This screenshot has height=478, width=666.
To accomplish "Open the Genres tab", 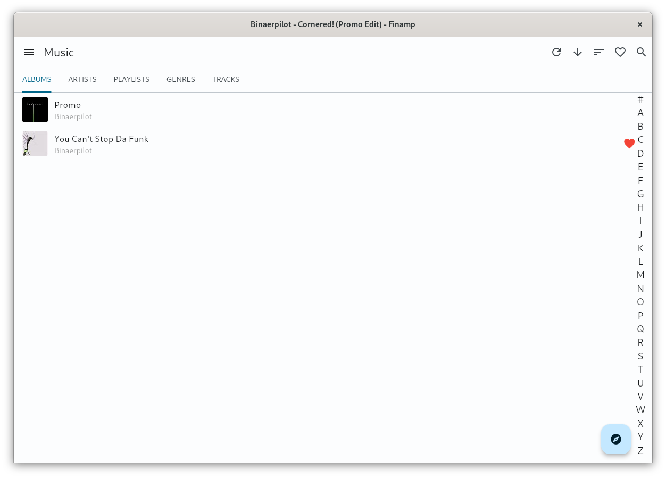I will pos(181,79).
